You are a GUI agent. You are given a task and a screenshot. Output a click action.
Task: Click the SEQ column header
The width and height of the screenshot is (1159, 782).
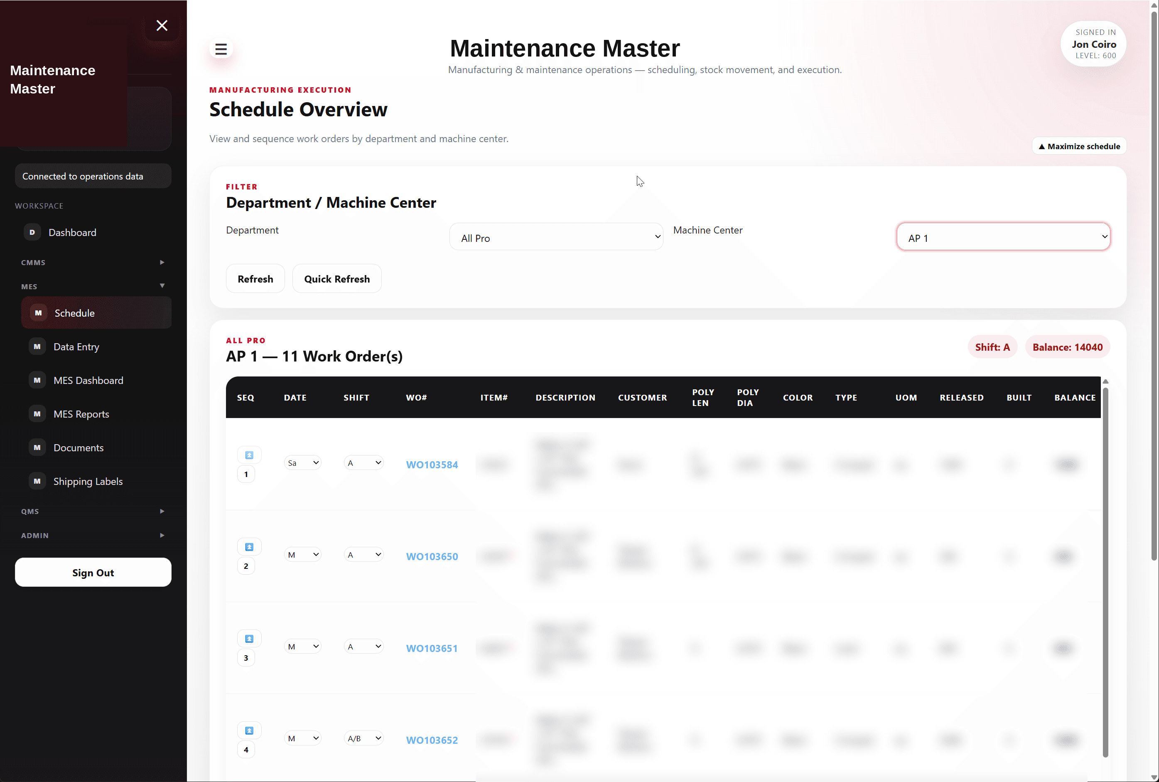point(245,398)
